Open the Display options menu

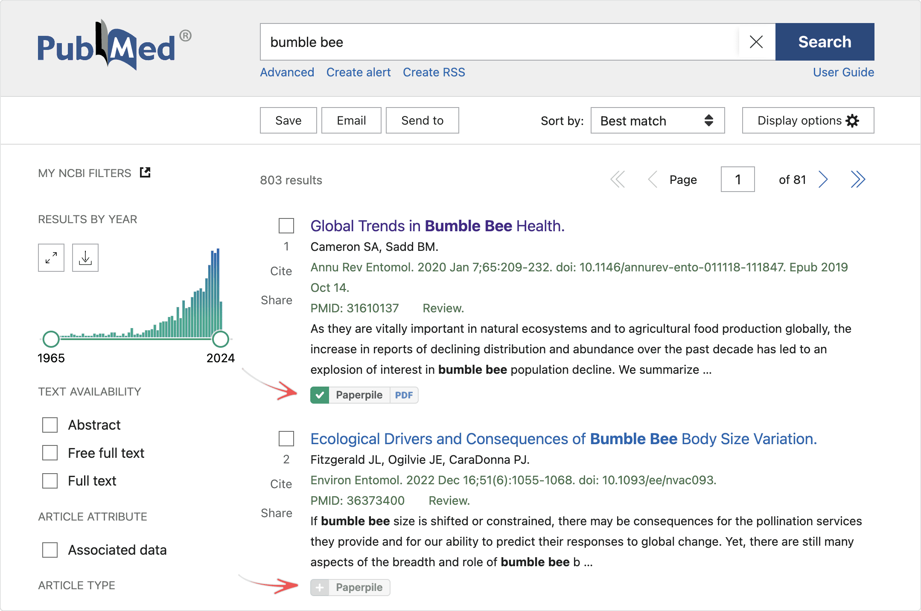807,121
